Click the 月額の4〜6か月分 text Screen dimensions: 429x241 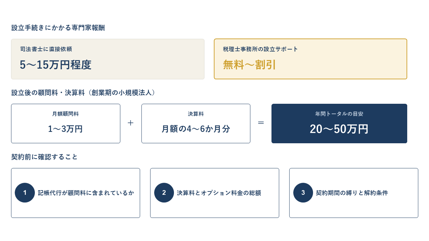(196, 129)
